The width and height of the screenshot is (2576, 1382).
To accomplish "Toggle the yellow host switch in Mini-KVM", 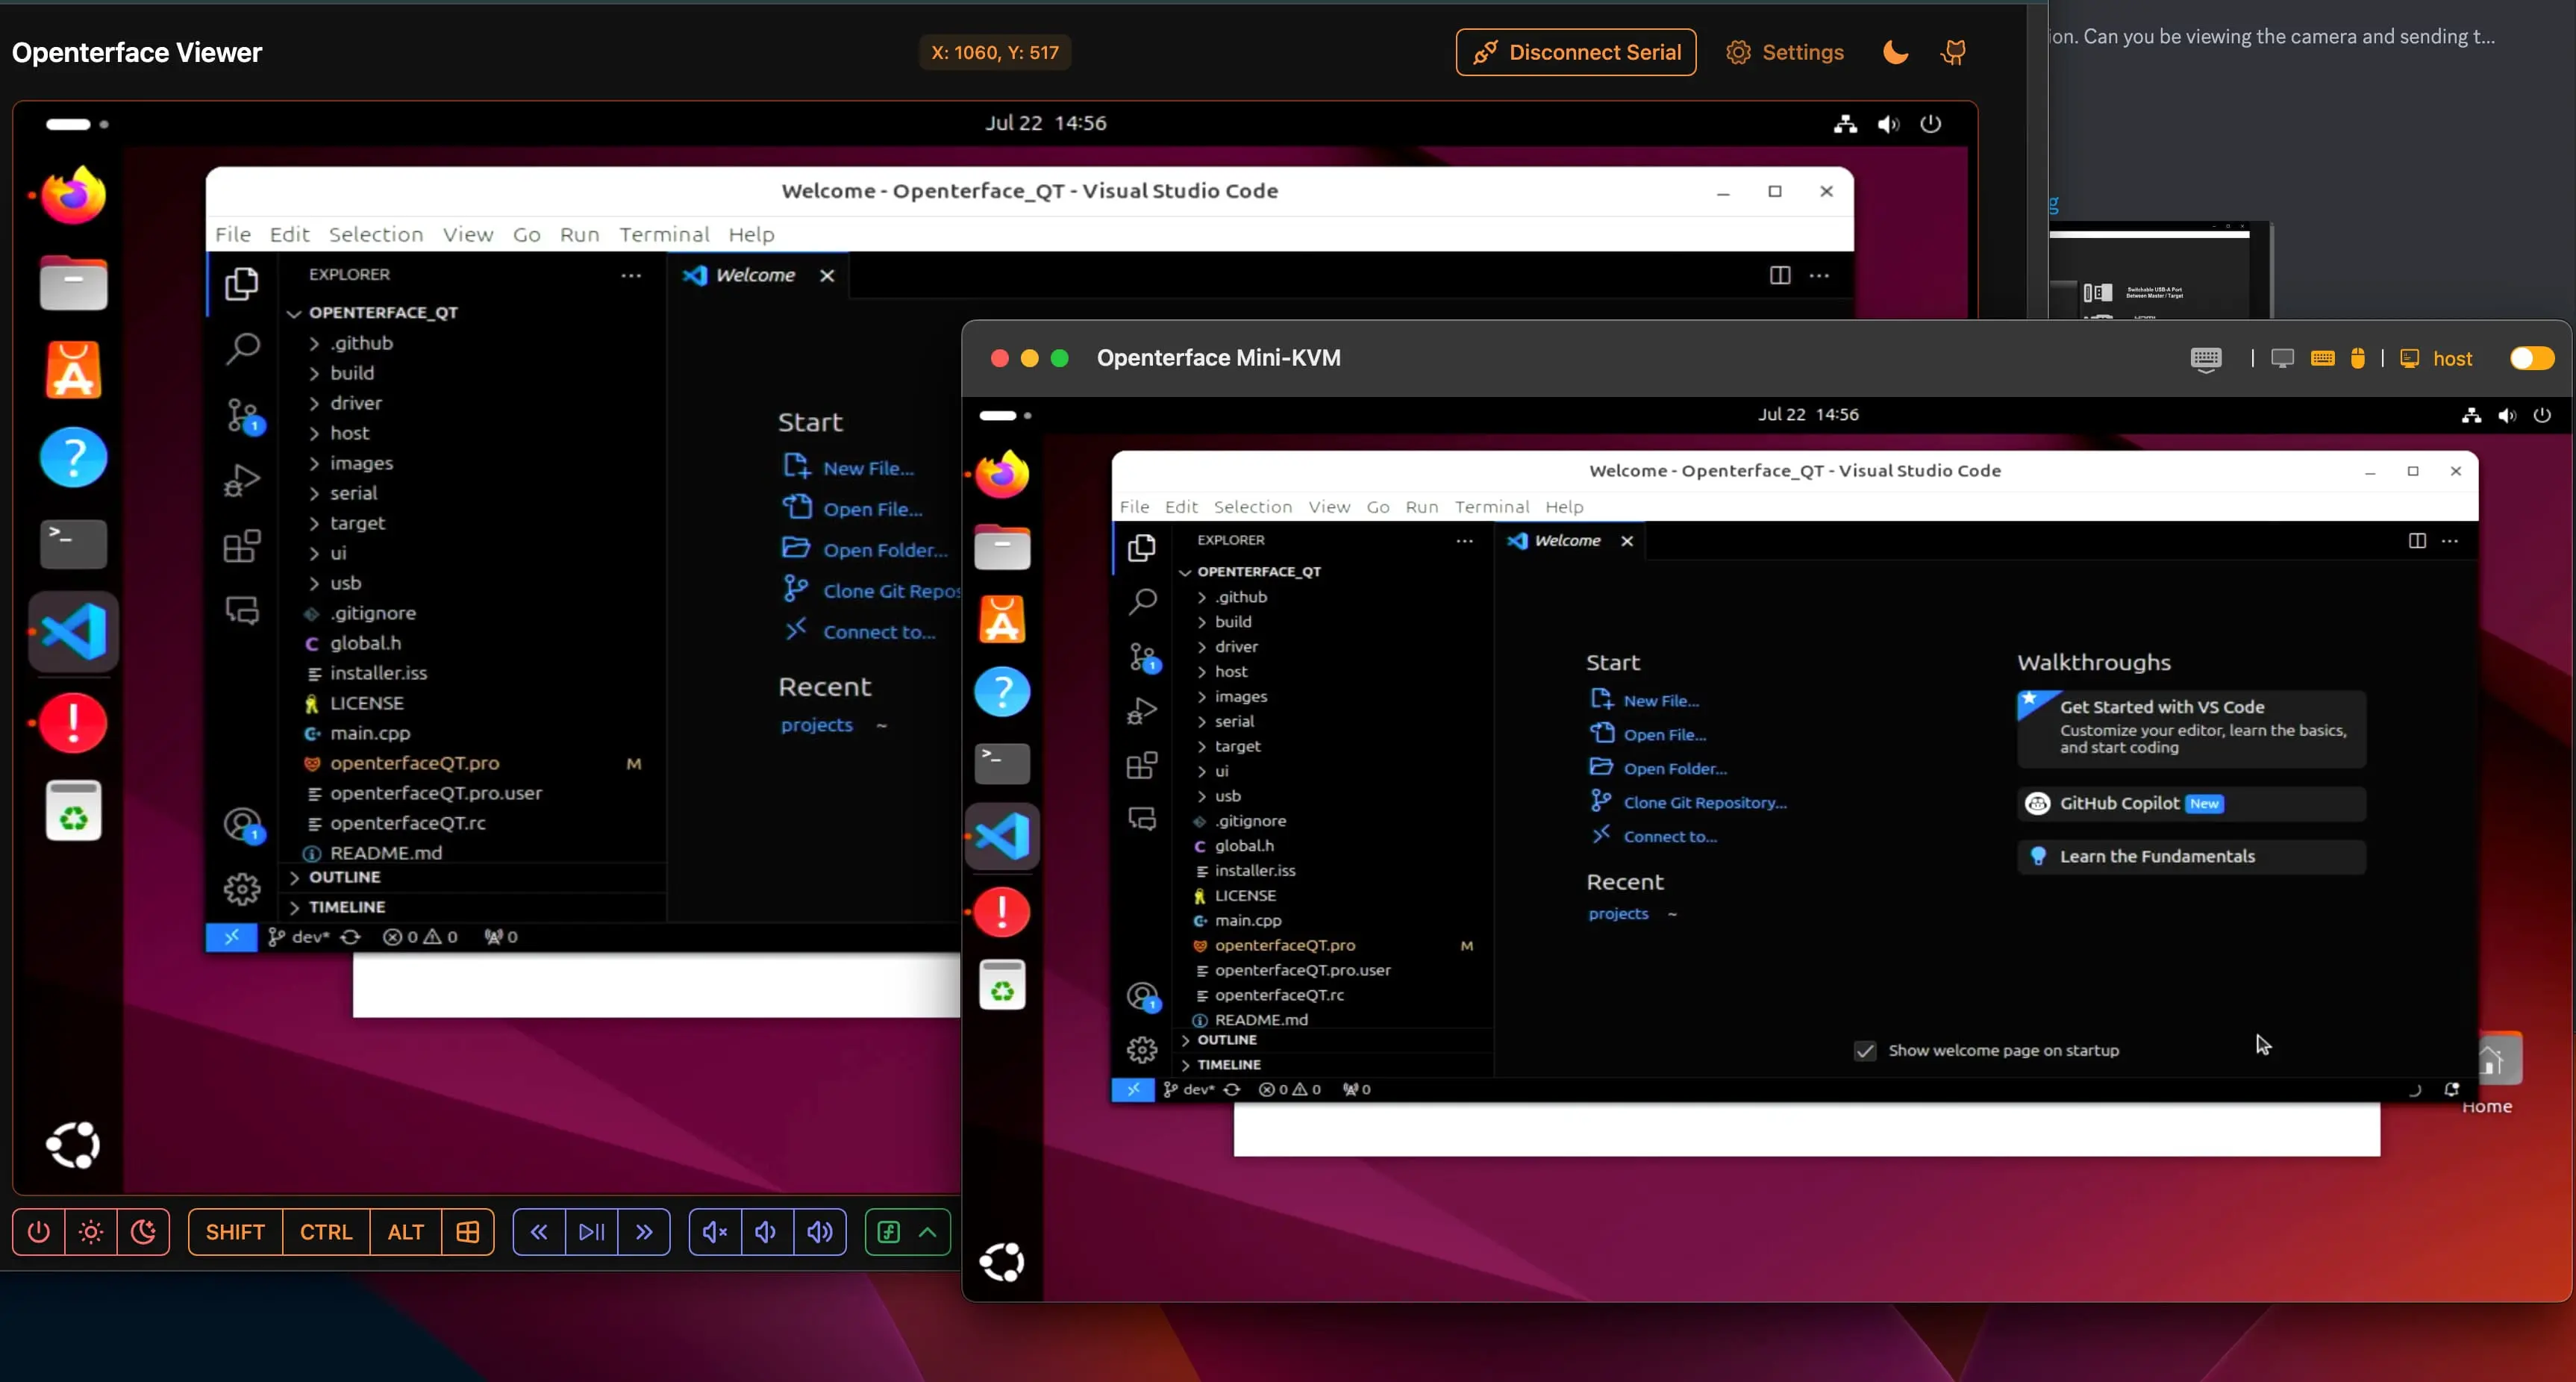I will pos(2531,358).
